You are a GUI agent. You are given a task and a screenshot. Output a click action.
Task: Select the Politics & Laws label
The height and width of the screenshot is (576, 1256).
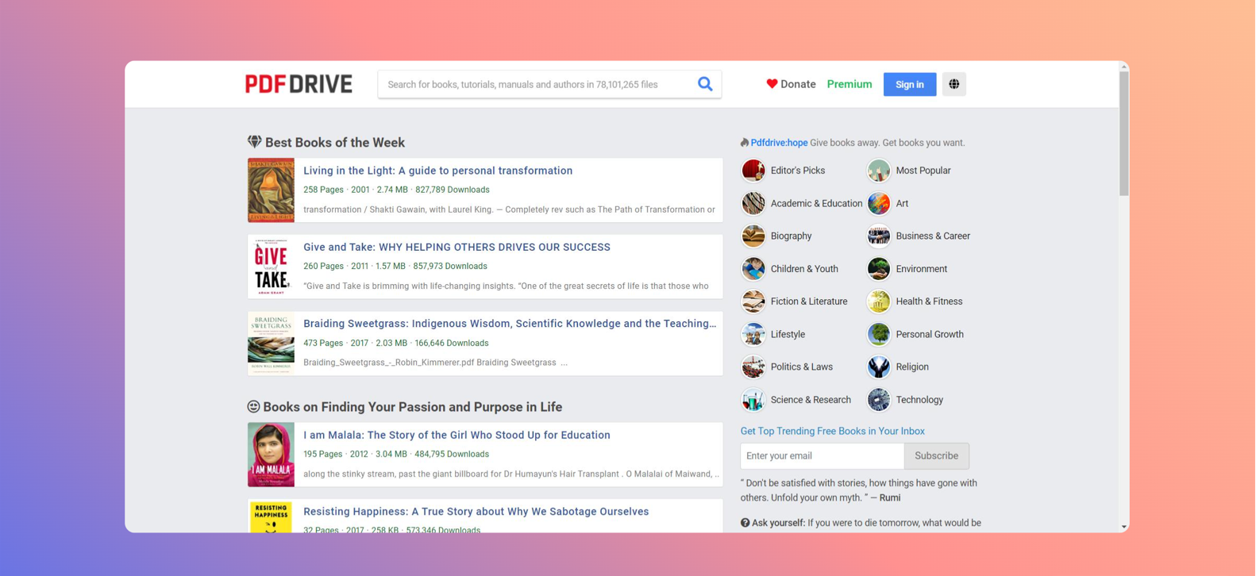801,367
